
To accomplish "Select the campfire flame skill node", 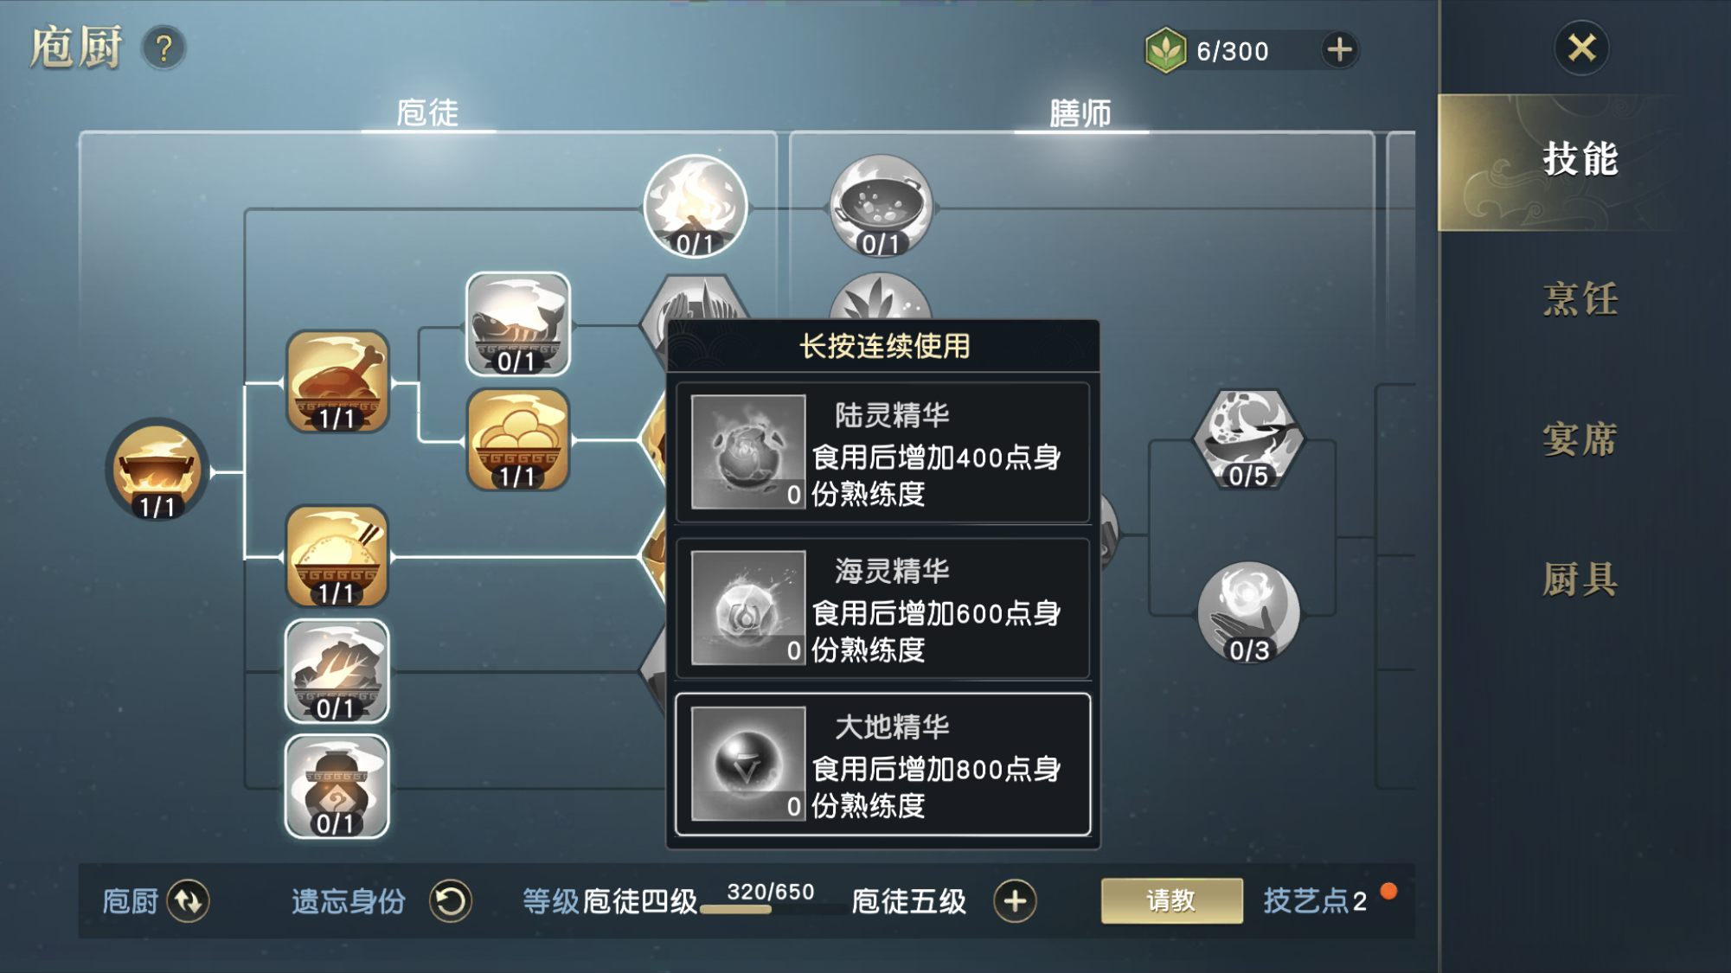I will [x=695, y=207].
